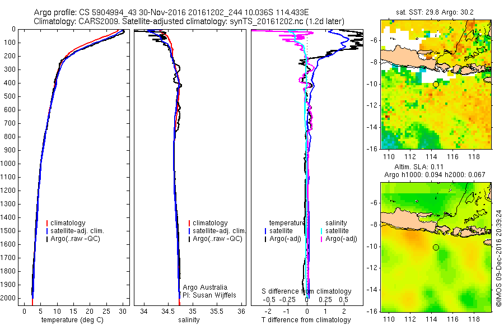504x325 pixels.
Task: Click salinity axis tick '36'
Action: [242, 312]
